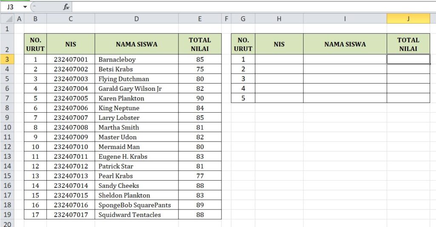This screenshot has height=227, width=436.
Task: Select cell containing King Neptune
Action: pyautogui.click(x=137, y=108)
